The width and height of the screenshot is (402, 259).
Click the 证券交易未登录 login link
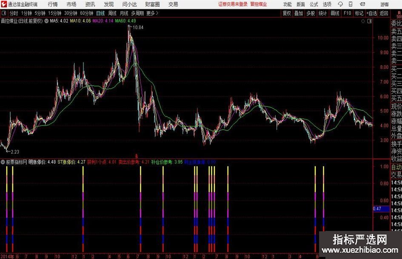[233, 4]
